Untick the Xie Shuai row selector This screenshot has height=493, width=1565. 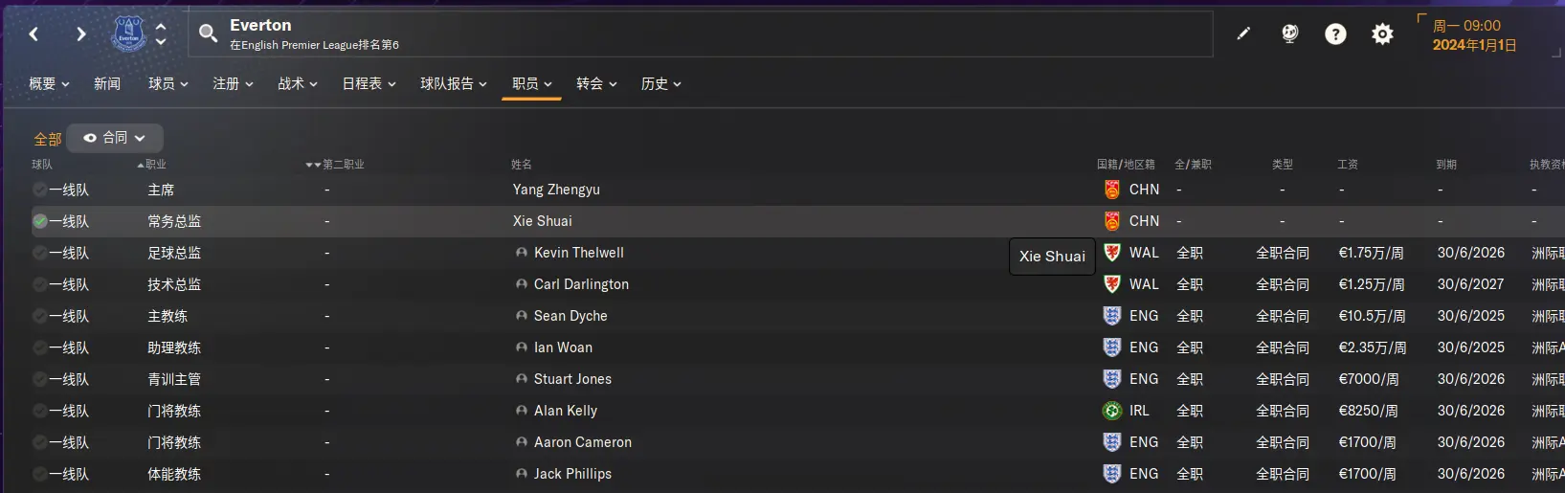pyautogui.click(x=39, y=221)
